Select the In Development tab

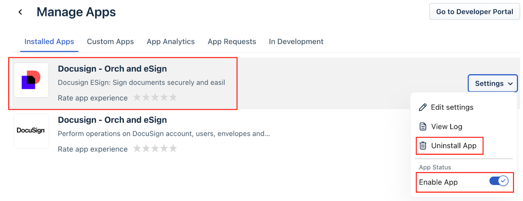pos(296,42)
